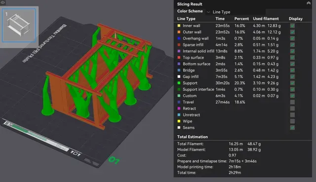Click the Total Filament value 16.25 m
The height and width of the screenshot is (182, 316).
[236, 144]
